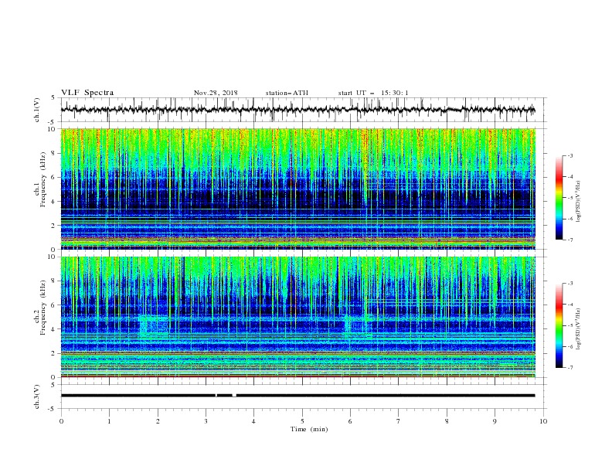
Task: Click the "ch.3(V)" axis label
Action: [x=37, y=396]
